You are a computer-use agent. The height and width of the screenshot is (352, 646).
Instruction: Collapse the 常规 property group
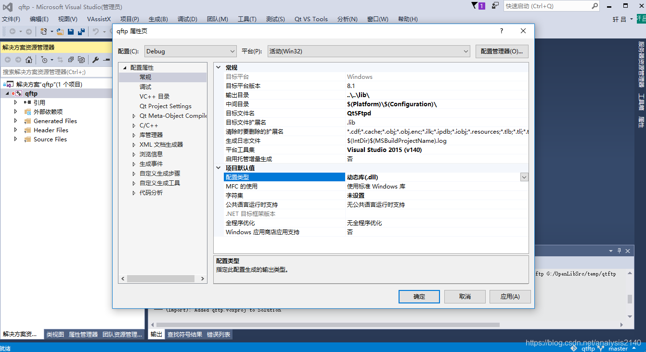click(219, 67)
